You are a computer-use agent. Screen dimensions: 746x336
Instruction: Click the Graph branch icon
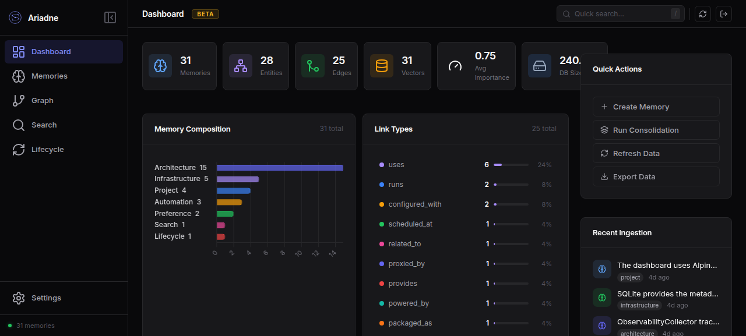[x=19, y=100]
